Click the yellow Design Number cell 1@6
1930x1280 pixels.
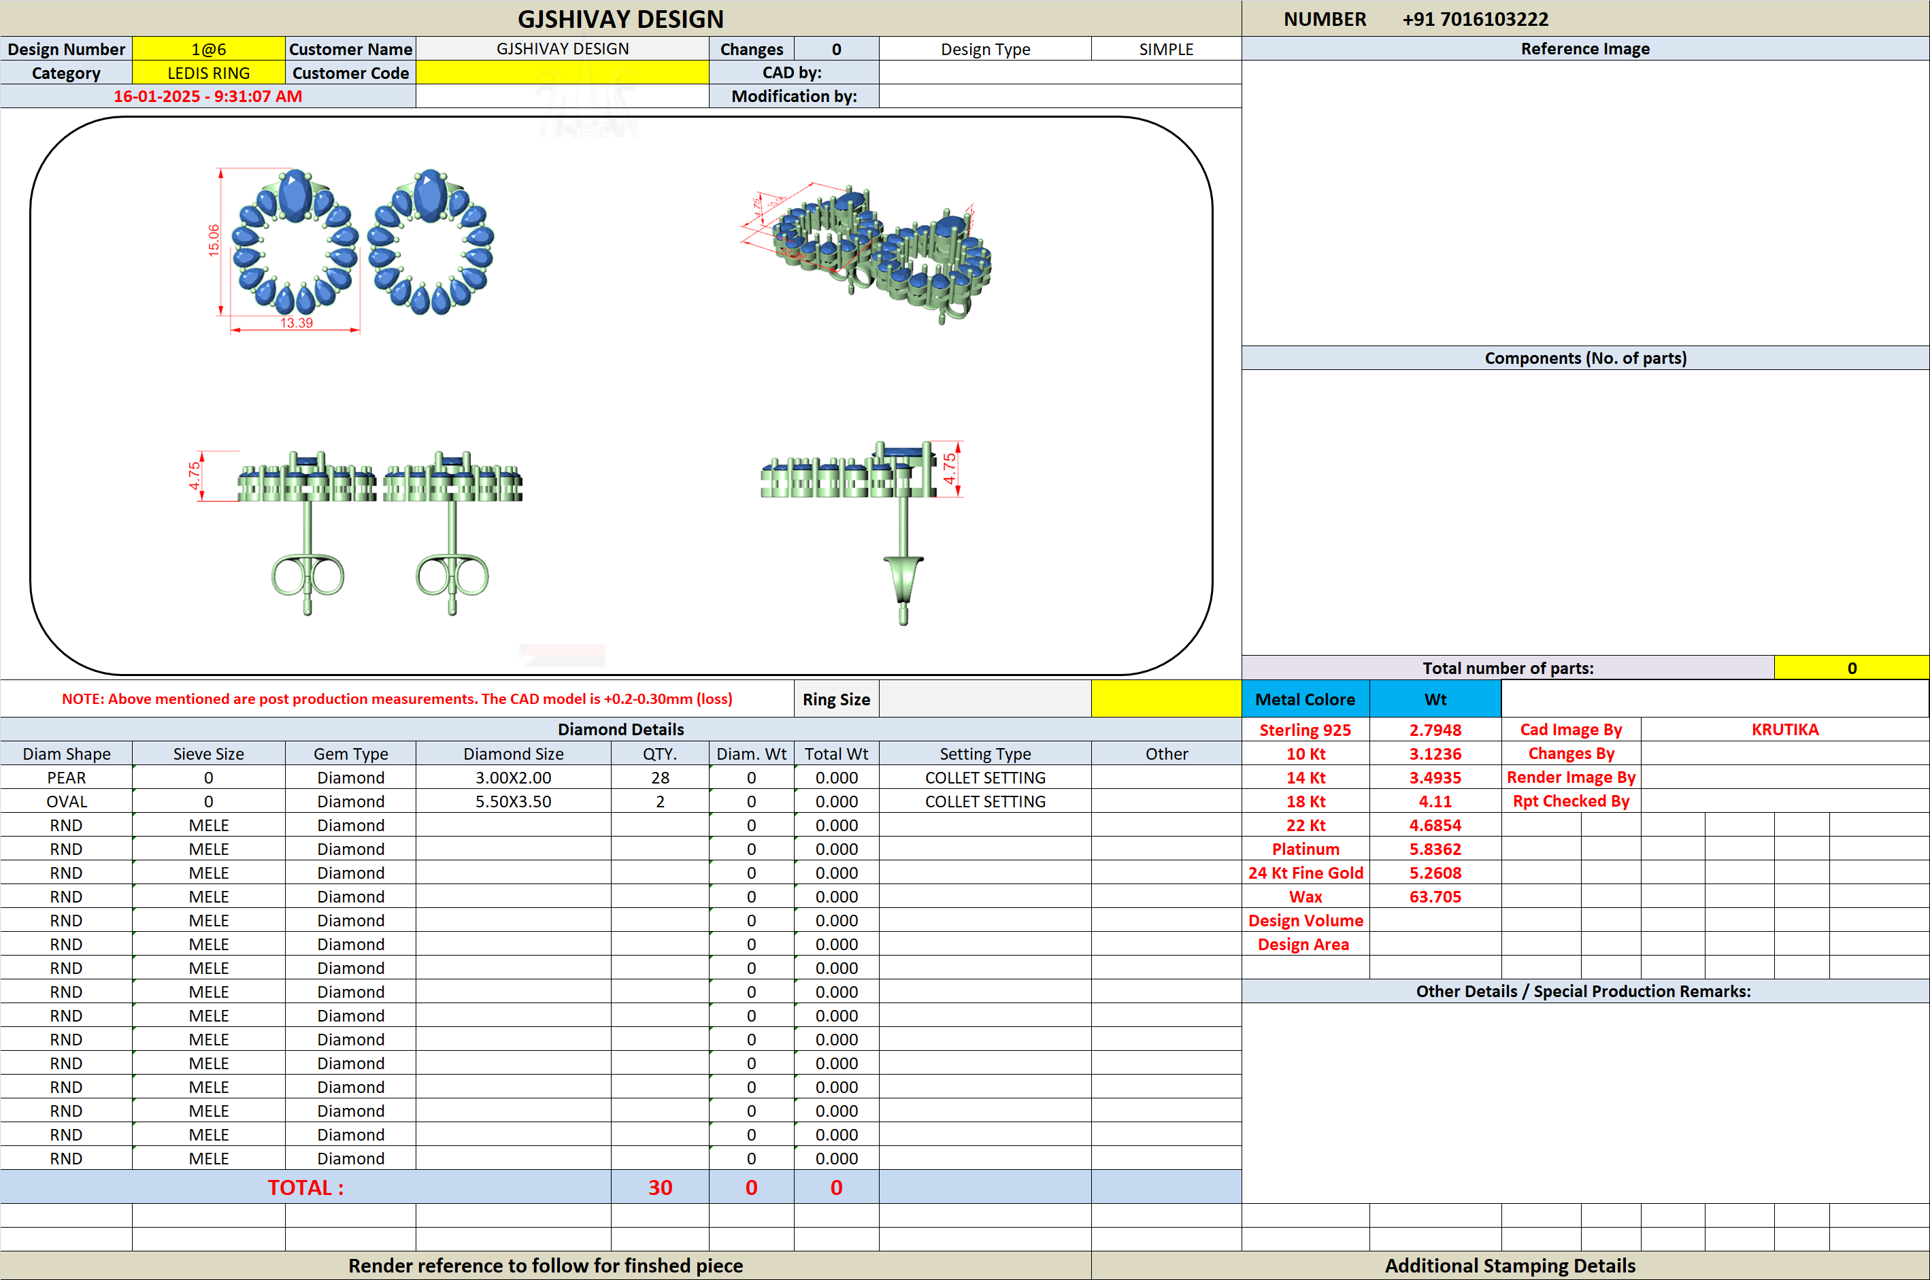208,49
